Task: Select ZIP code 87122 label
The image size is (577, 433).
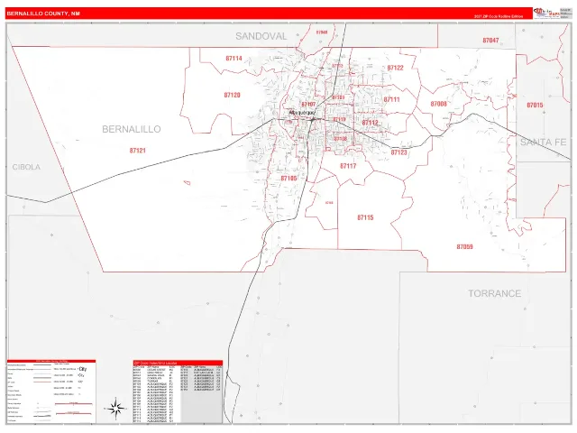Action: click(x=395, y=68)
